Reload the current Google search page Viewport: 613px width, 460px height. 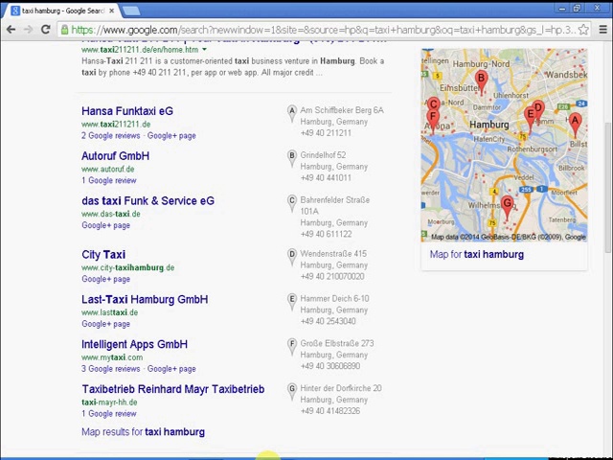click(x=45, y=30)
